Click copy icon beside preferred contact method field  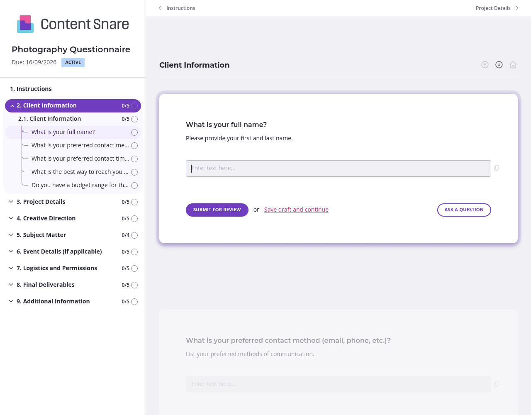tap(497, 384)
